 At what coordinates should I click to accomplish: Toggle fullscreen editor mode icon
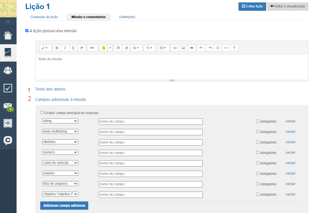click(218, 48)
